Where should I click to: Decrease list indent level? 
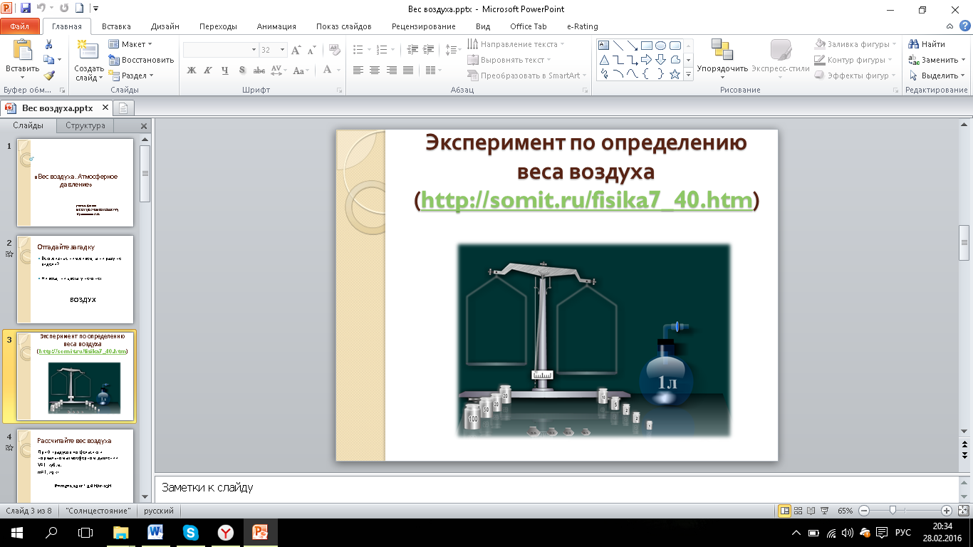click(413, 50)
